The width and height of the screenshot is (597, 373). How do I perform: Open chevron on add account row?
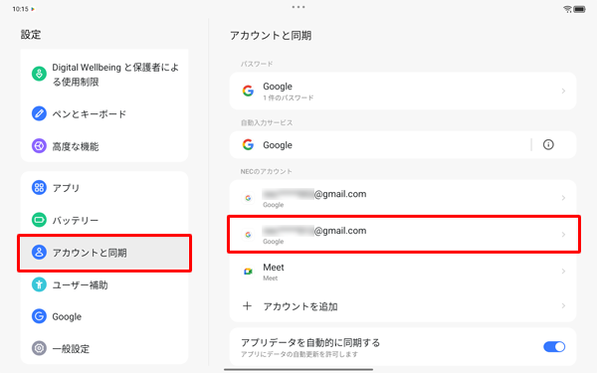pyautogui.click(x=563, y=306)
